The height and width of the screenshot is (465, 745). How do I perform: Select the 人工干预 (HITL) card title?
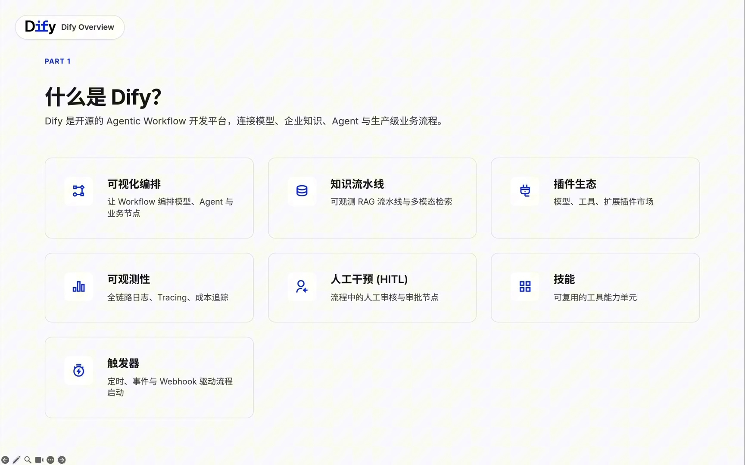[x=369, y=279]
